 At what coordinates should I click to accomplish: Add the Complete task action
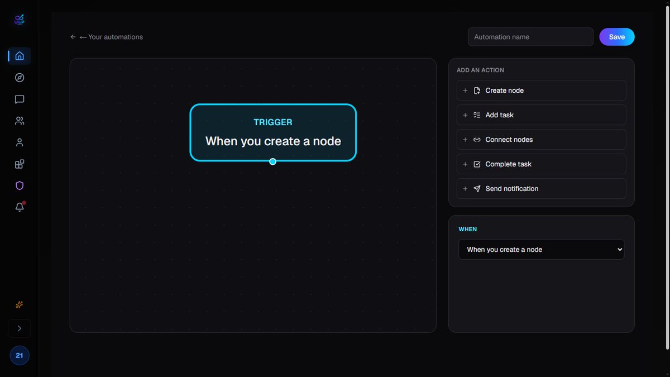click(x=541, y=164)
